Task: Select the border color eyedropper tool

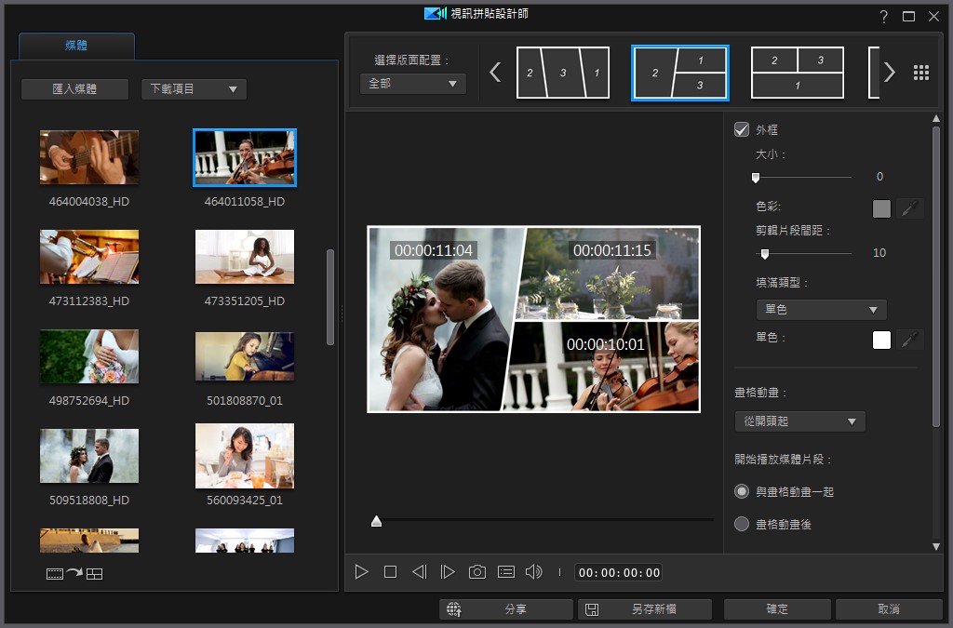Action: 910,207
